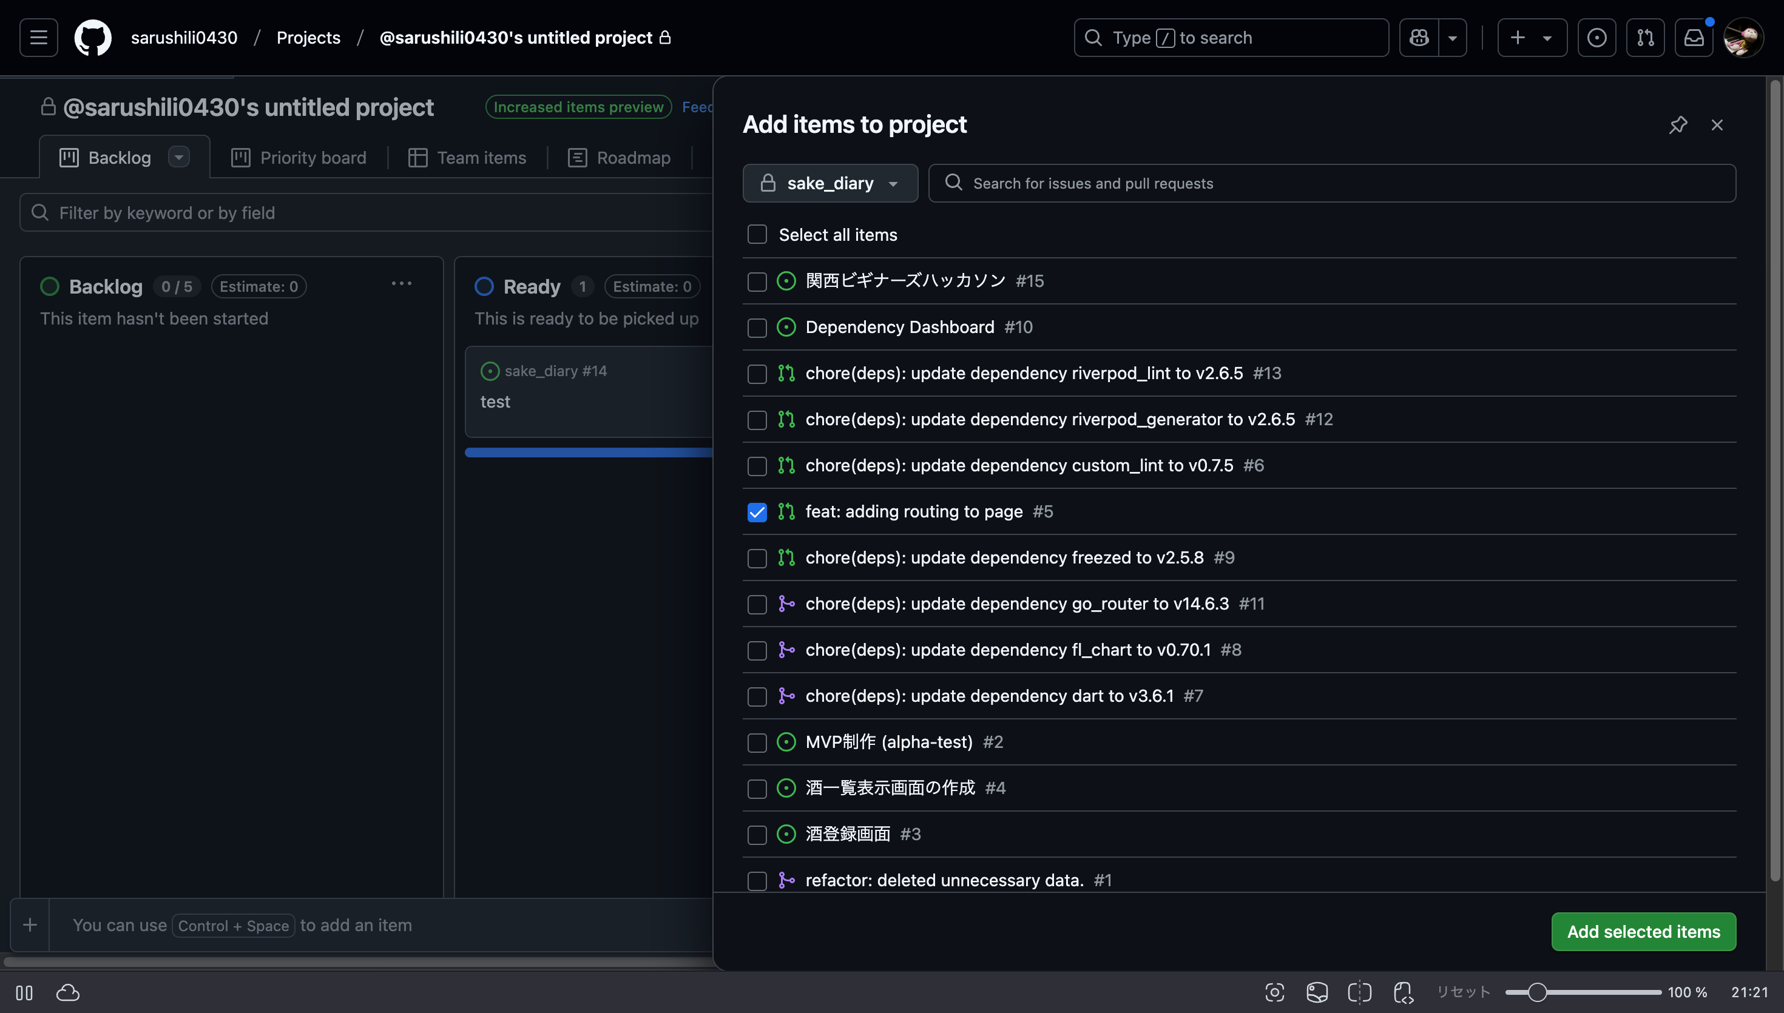Image resolution: width=1784 pixels, height=1013 pixels.
Task: Open the issues icon in header
Action: (x=1596, y=38)
